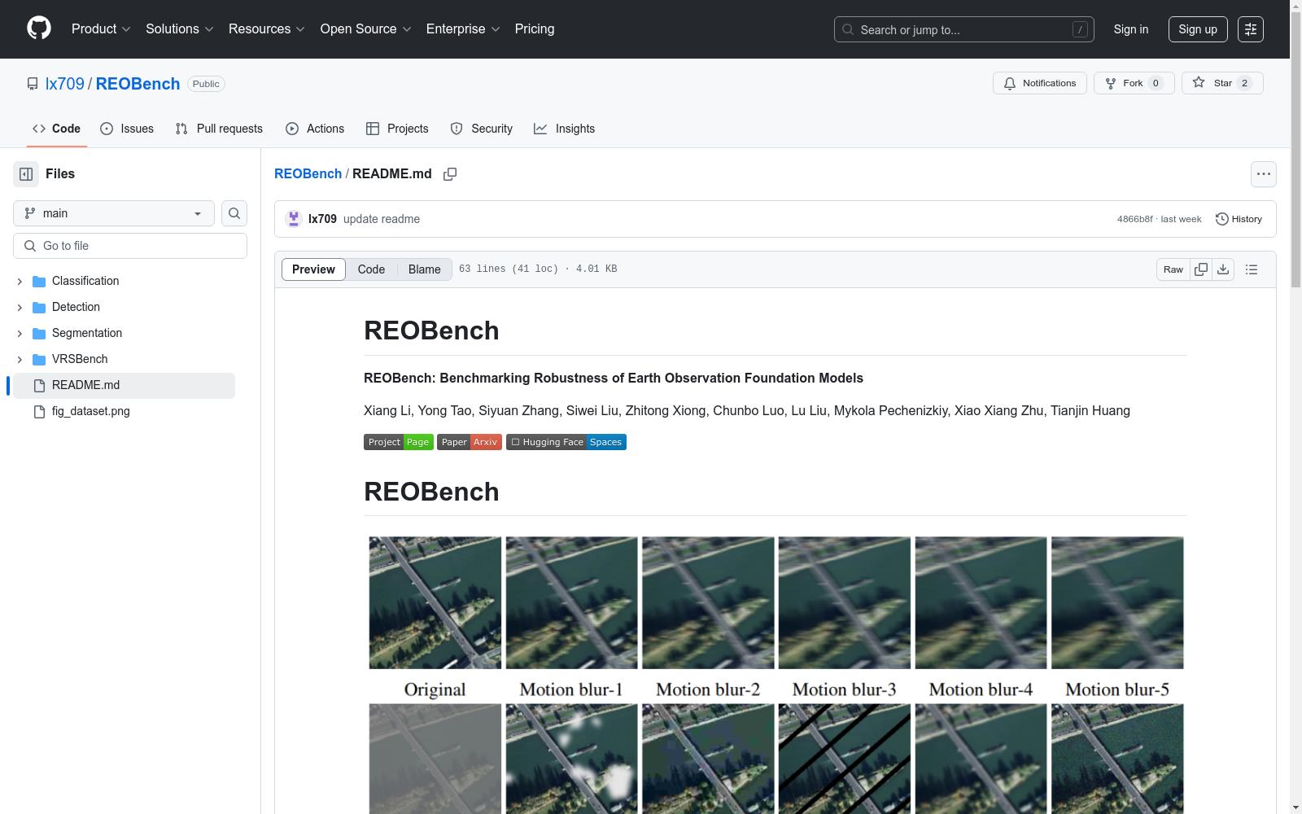Expand the Classification folder

(20, 282)
